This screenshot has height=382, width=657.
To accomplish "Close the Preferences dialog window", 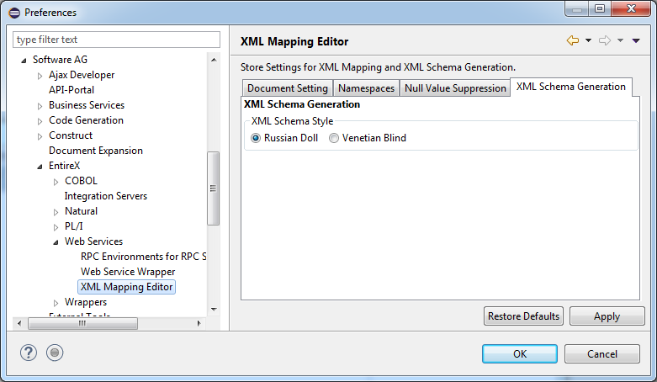I will click(x=631, y=8).
